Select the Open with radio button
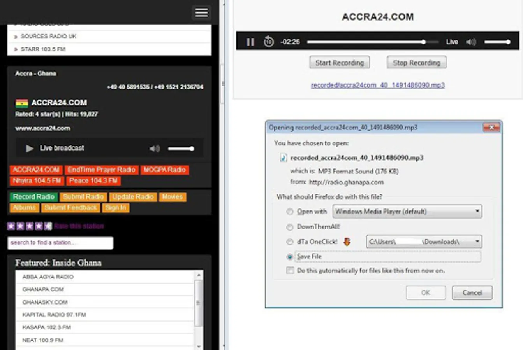Viewport: 523px width, 350px height. pyautogui.click(x=290, y=212)
